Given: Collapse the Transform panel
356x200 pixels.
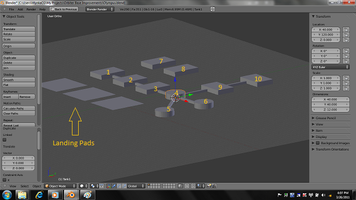Looking at the screenshot, I should point(313,16).
